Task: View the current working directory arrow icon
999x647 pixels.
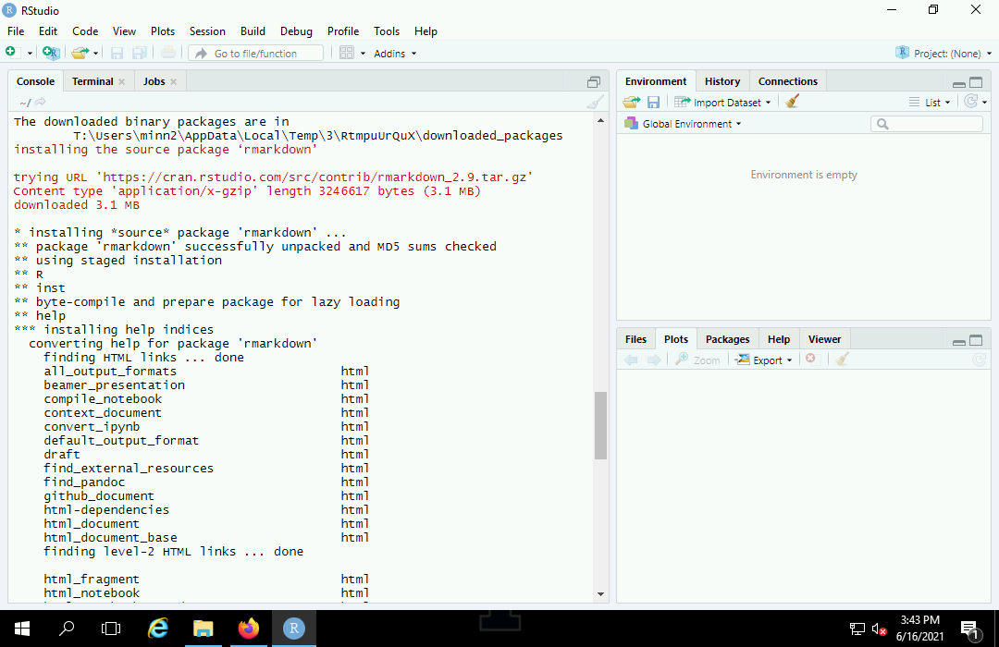Action: (40, 102)
